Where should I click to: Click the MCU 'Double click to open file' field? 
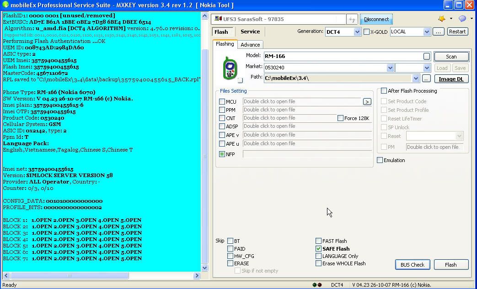click(x=302, y=101)
